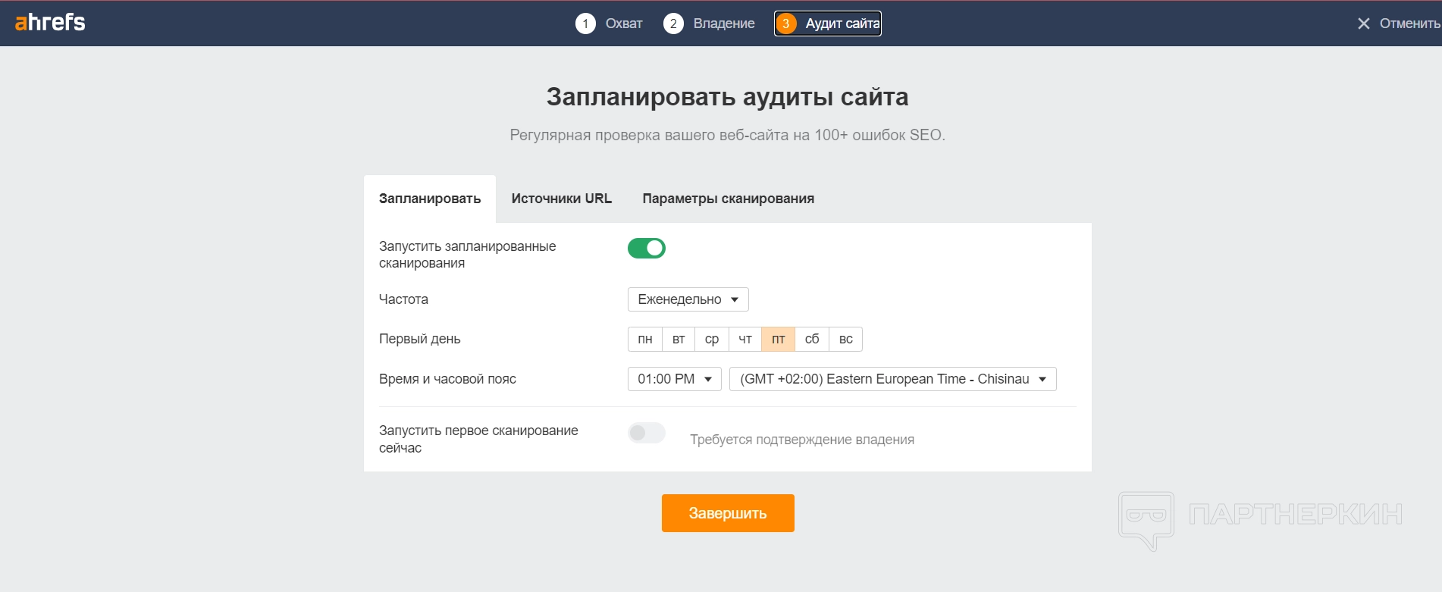The height and width of the screenshot is (592, 1442).
Task: Select the Запланировать tab
Action: [x=430, y=199]
